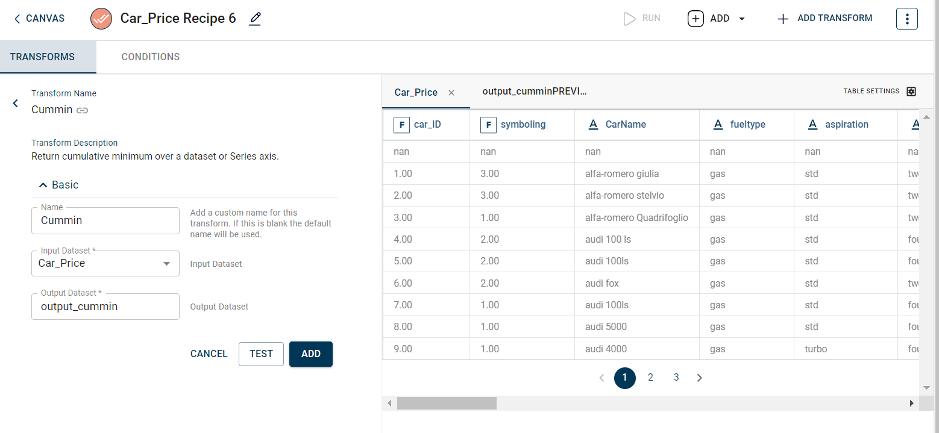This screenshot has width=939, height=433.
Task: Close the Car_Price preview tab
Action: [451, 93]
